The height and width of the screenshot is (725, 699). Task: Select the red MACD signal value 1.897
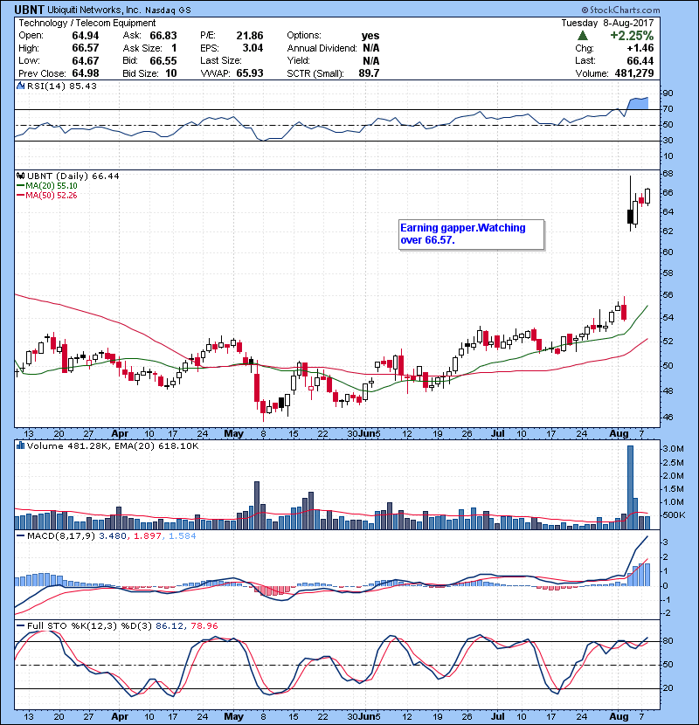click(x=148, y=536)
